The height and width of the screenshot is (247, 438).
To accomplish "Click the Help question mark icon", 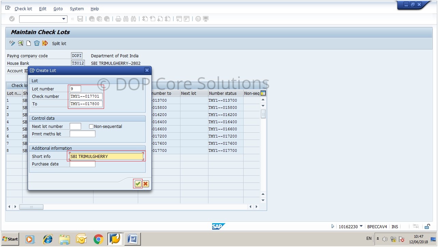I will pos(198,19).
